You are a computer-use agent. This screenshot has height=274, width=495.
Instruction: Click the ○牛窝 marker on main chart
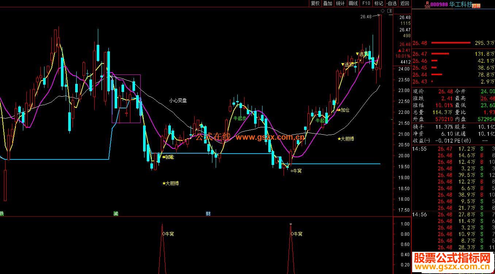296,171
